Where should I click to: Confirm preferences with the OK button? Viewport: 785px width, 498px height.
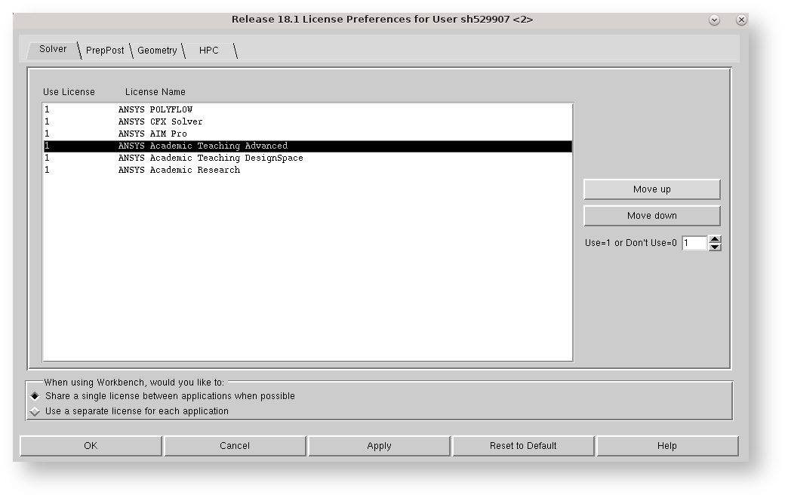point(90,445)
